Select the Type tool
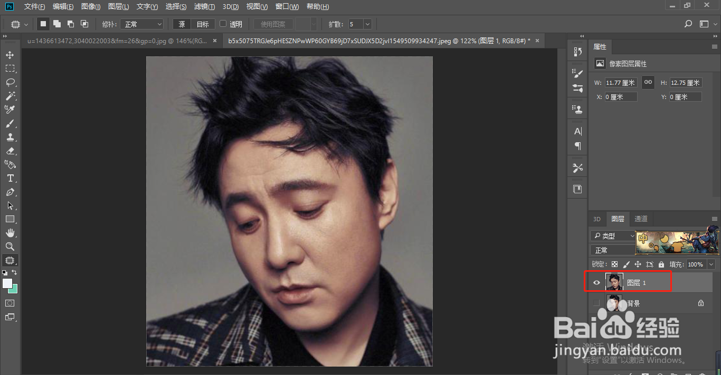Viewport: 721px width, 375px height. click(x=10, y=178)
